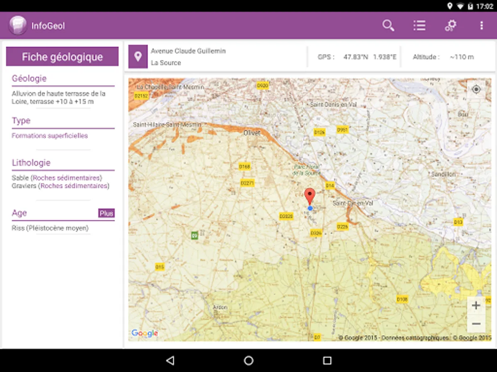Viewport: 497px width, 372px height.
Task: Tap the Type section heading
Action: coord(21,121)
